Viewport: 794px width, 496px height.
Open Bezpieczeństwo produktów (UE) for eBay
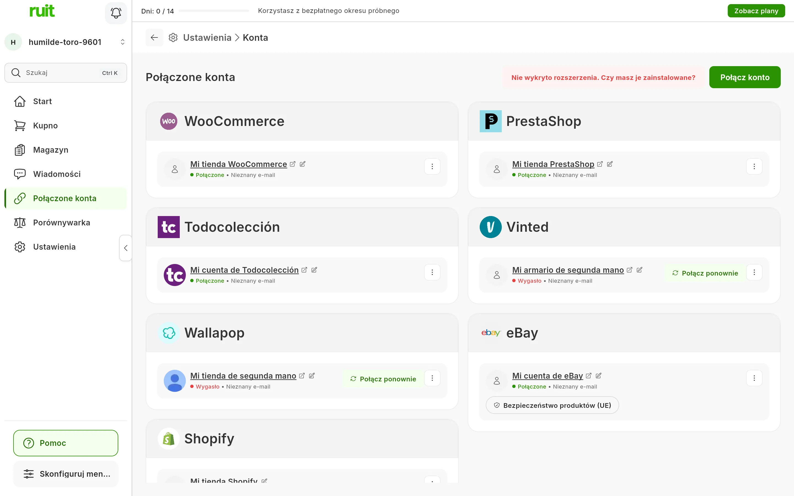[x=552, y=405]
